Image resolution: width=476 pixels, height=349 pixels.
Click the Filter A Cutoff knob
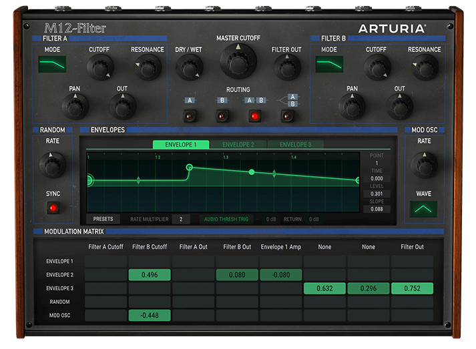[100, 67]
